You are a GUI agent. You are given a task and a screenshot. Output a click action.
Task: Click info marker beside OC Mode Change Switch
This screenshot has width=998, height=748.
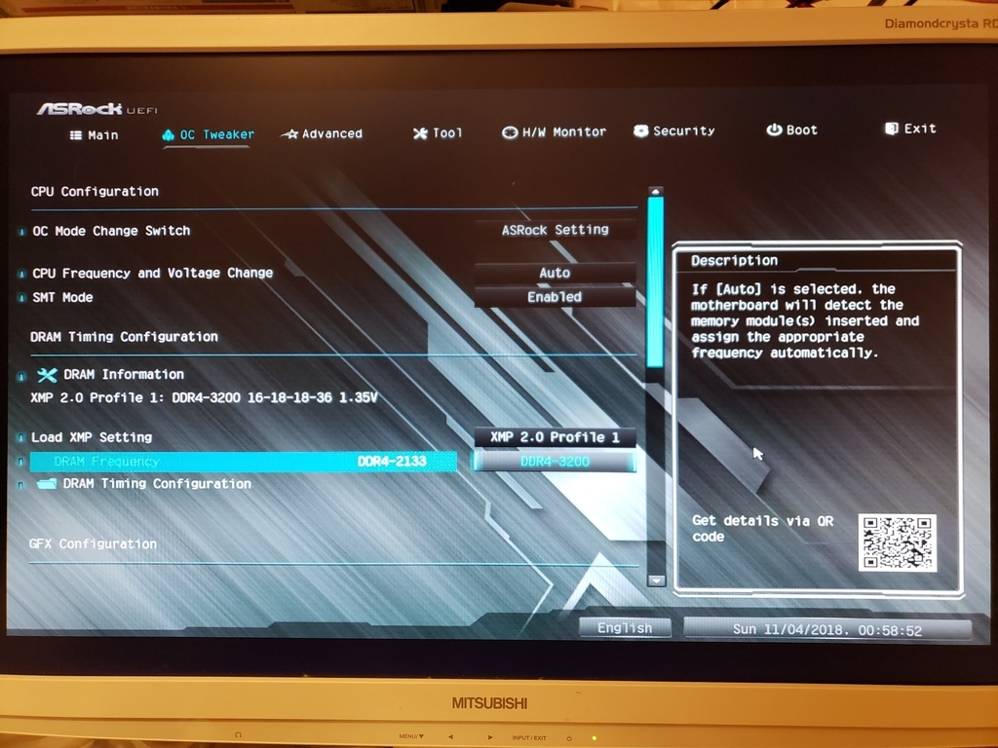point(21,232)
